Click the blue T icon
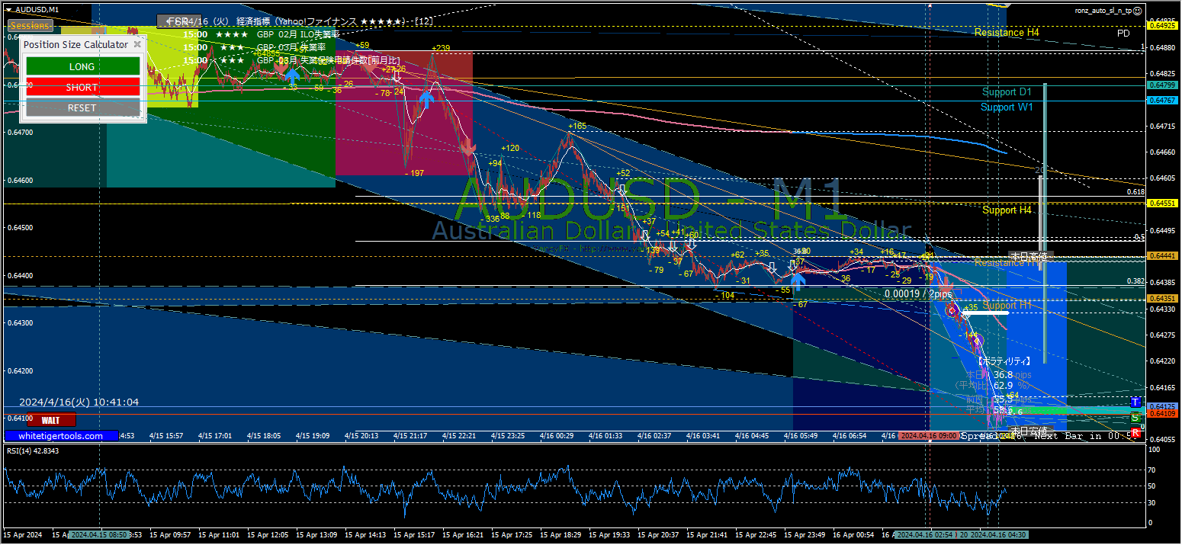Image resolution: width=1182 pixels, height=545 pixels. (x=1135, y=402)
